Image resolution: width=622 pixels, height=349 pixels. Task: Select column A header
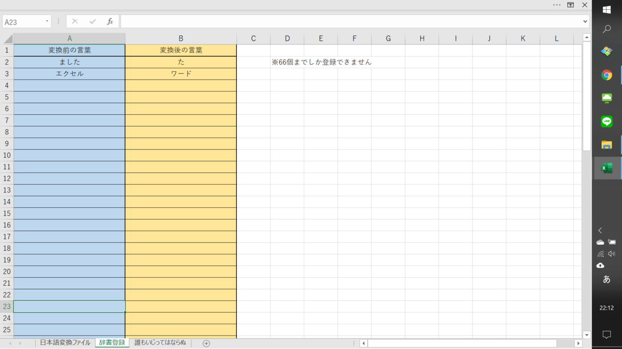pyautogui.click(x=69, y=39)
